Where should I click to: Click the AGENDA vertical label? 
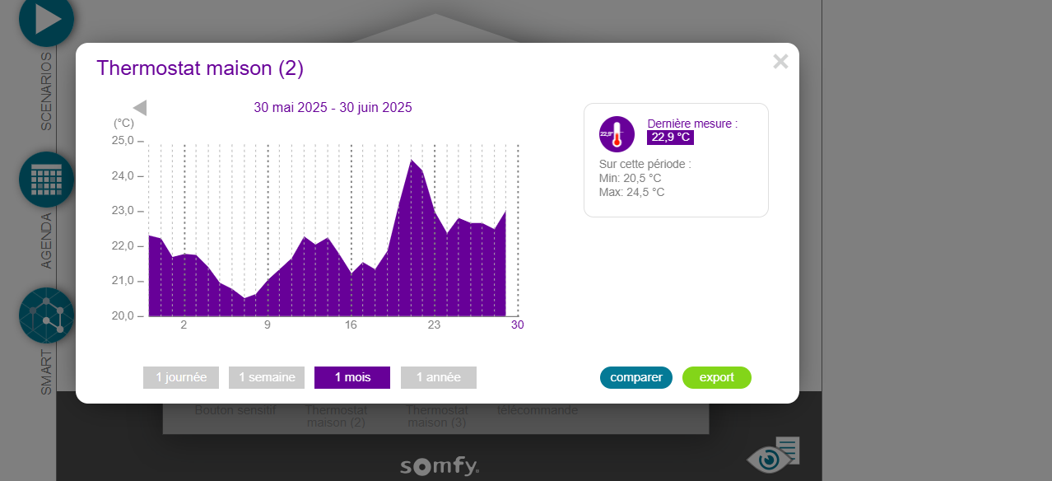46,240
